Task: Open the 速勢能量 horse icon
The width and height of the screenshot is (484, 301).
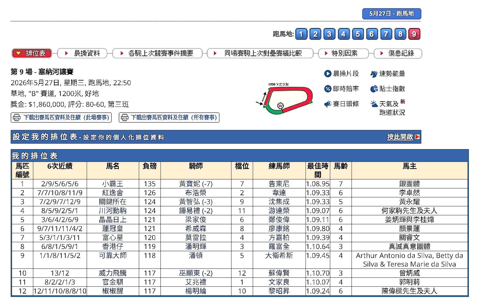Action: [374, 74]
